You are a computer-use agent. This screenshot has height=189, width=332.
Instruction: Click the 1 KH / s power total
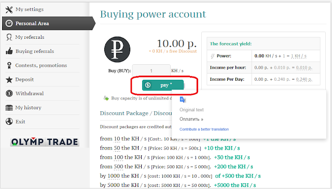click(299, 56)
